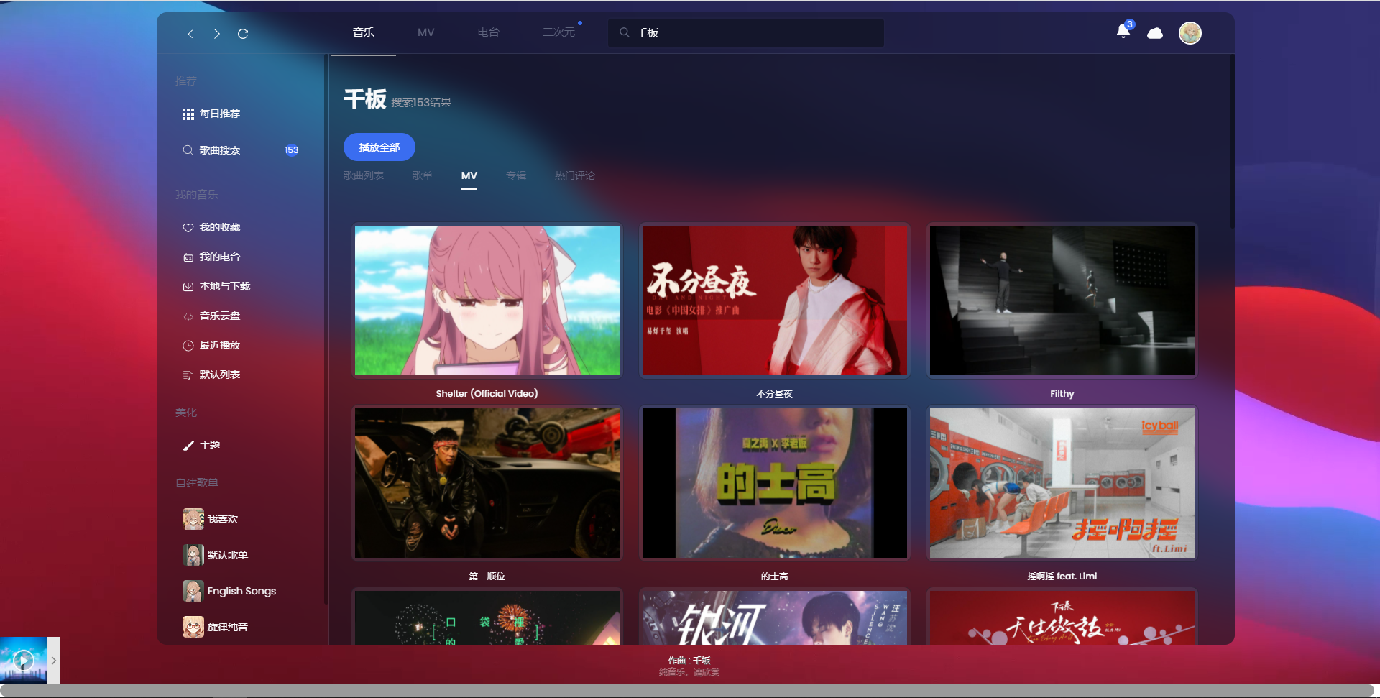Open 本地与下载 in the sidebar
The width and height of the screenshot is (1380, 698).
225,286
